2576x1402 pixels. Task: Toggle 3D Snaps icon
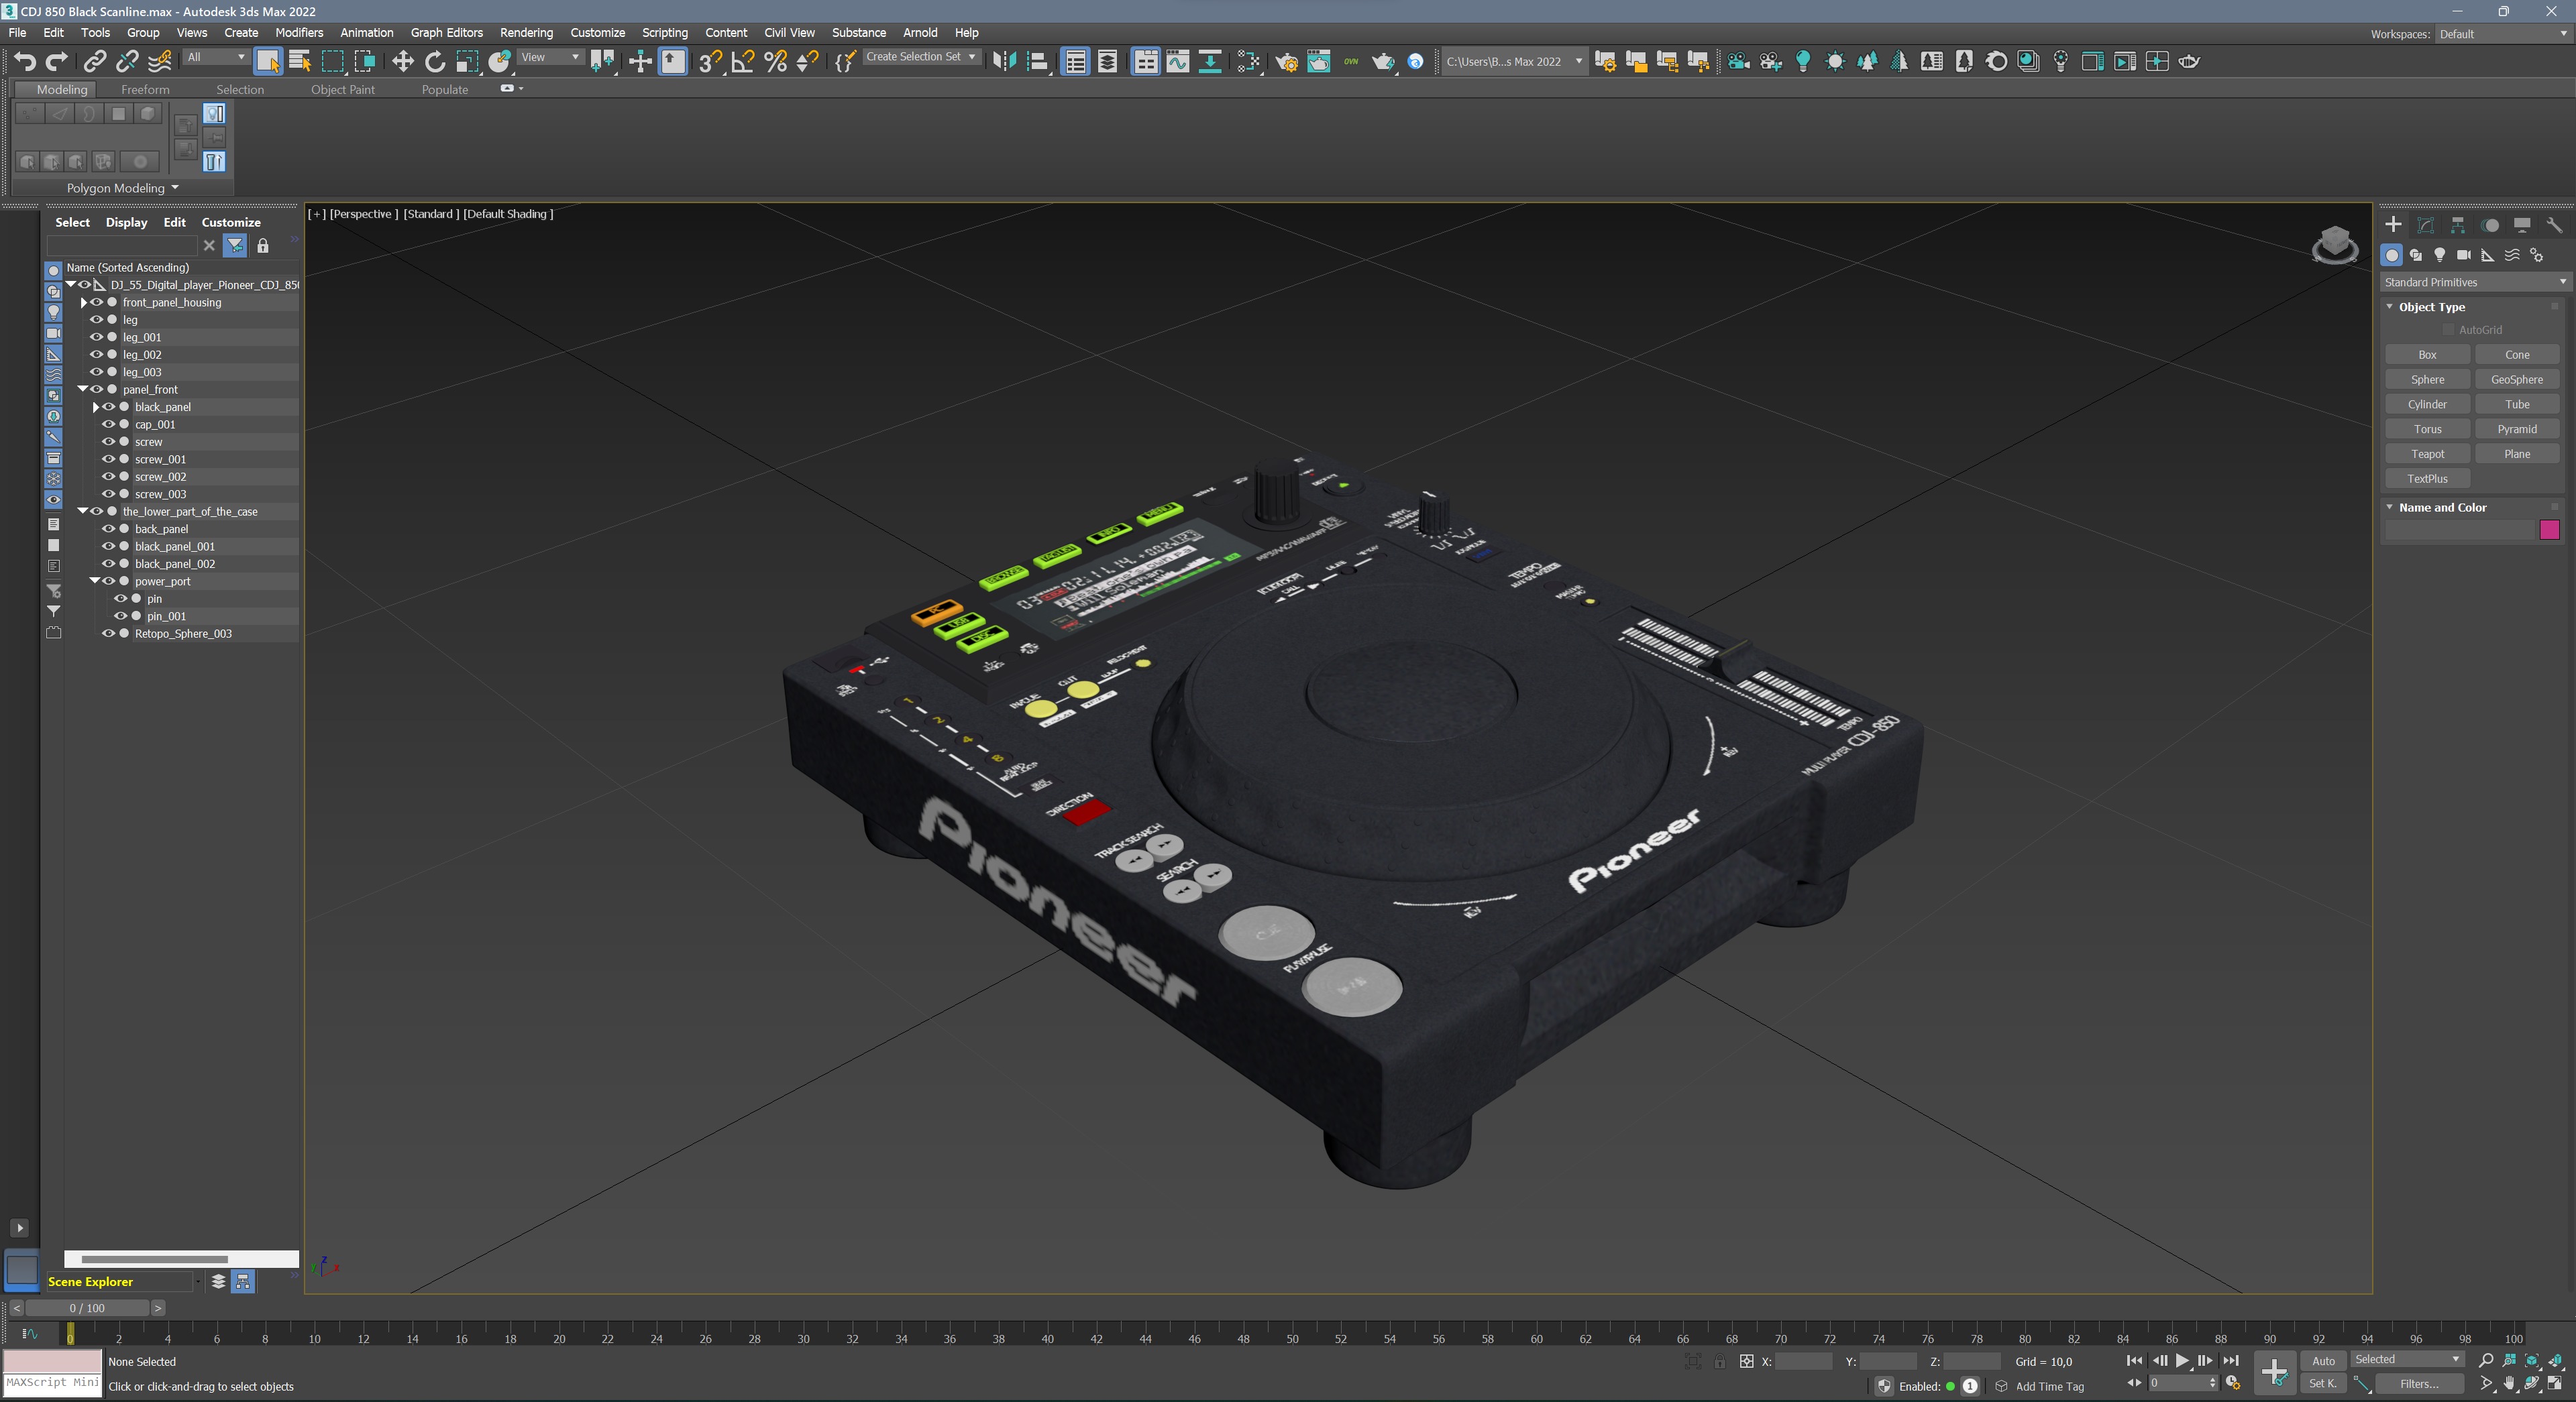click(x=710, y=62)
